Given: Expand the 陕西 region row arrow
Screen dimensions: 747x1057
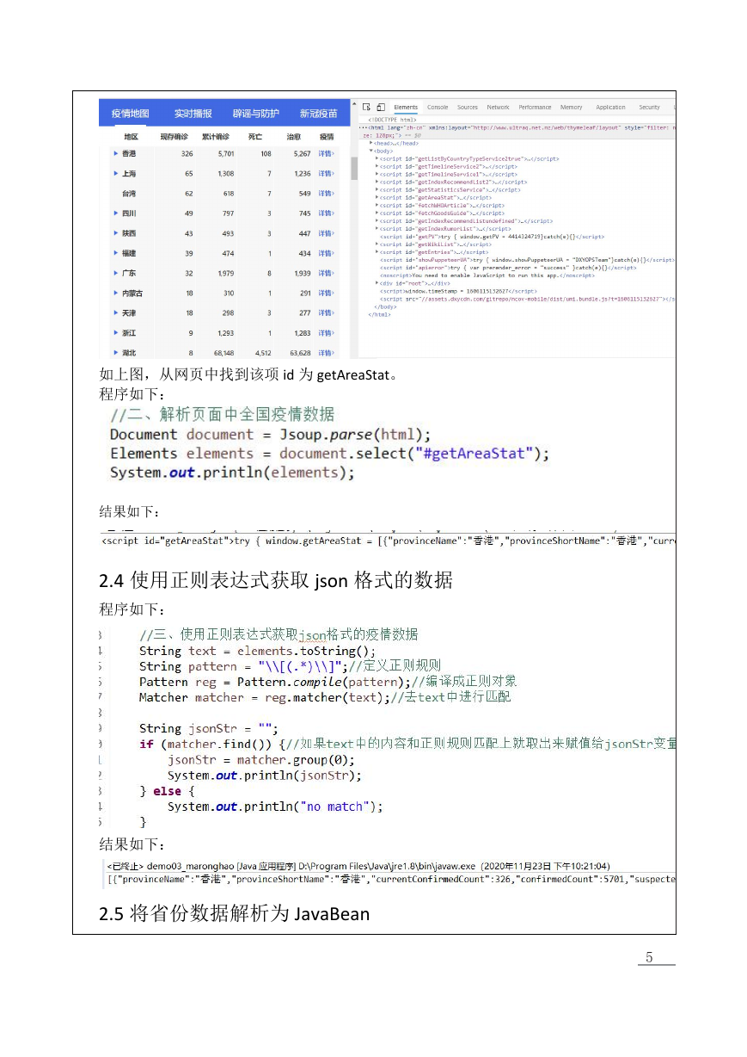Looking at the screenshot, I should pos(116,233).
